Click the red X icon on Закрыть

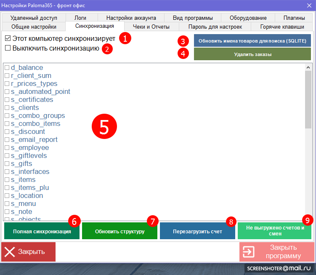pos(9,252)
